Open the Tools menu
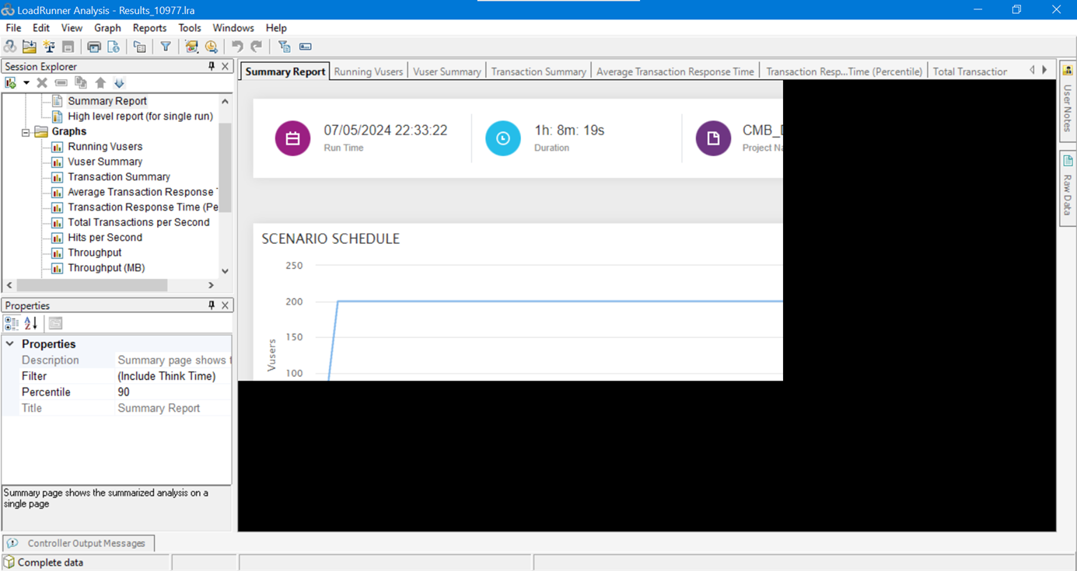Image resolution: width=1077 pixels, height=571 pixels. (x=190, y=28)
